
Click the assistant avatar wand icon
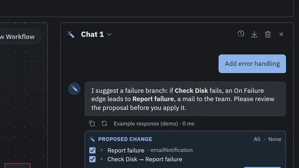point(74,89)
